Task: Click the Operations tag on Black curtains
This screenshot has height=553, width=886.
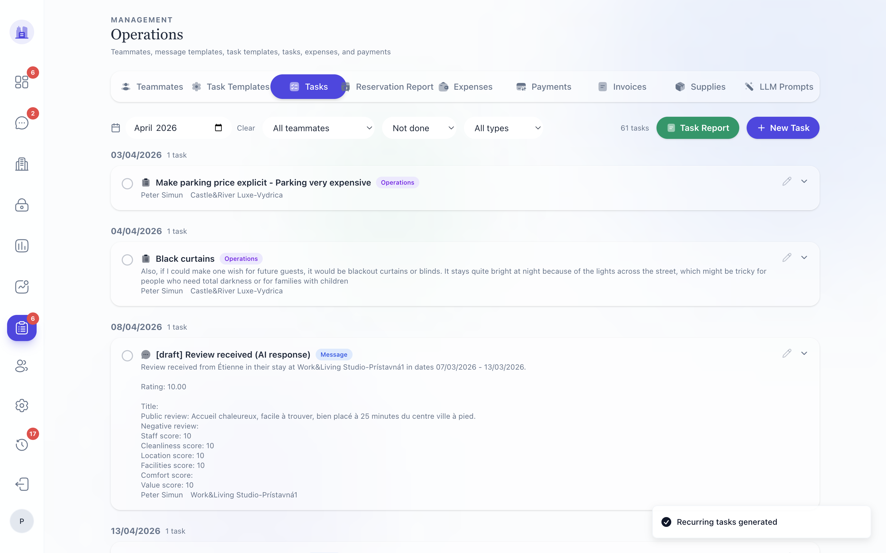Action: (x=241, y=259)
